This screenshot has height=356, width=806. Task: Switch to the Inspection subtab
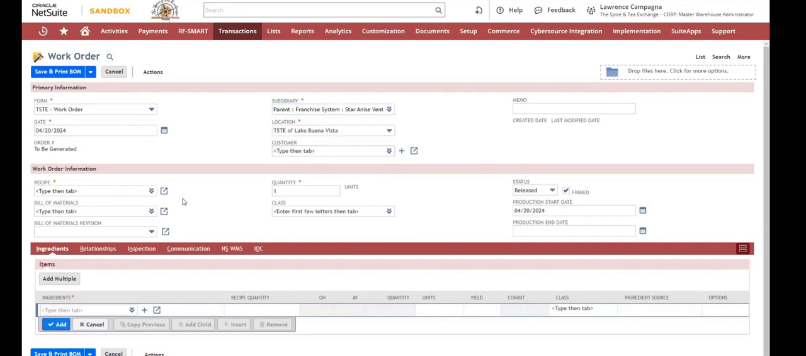click(x=141, y=248)
